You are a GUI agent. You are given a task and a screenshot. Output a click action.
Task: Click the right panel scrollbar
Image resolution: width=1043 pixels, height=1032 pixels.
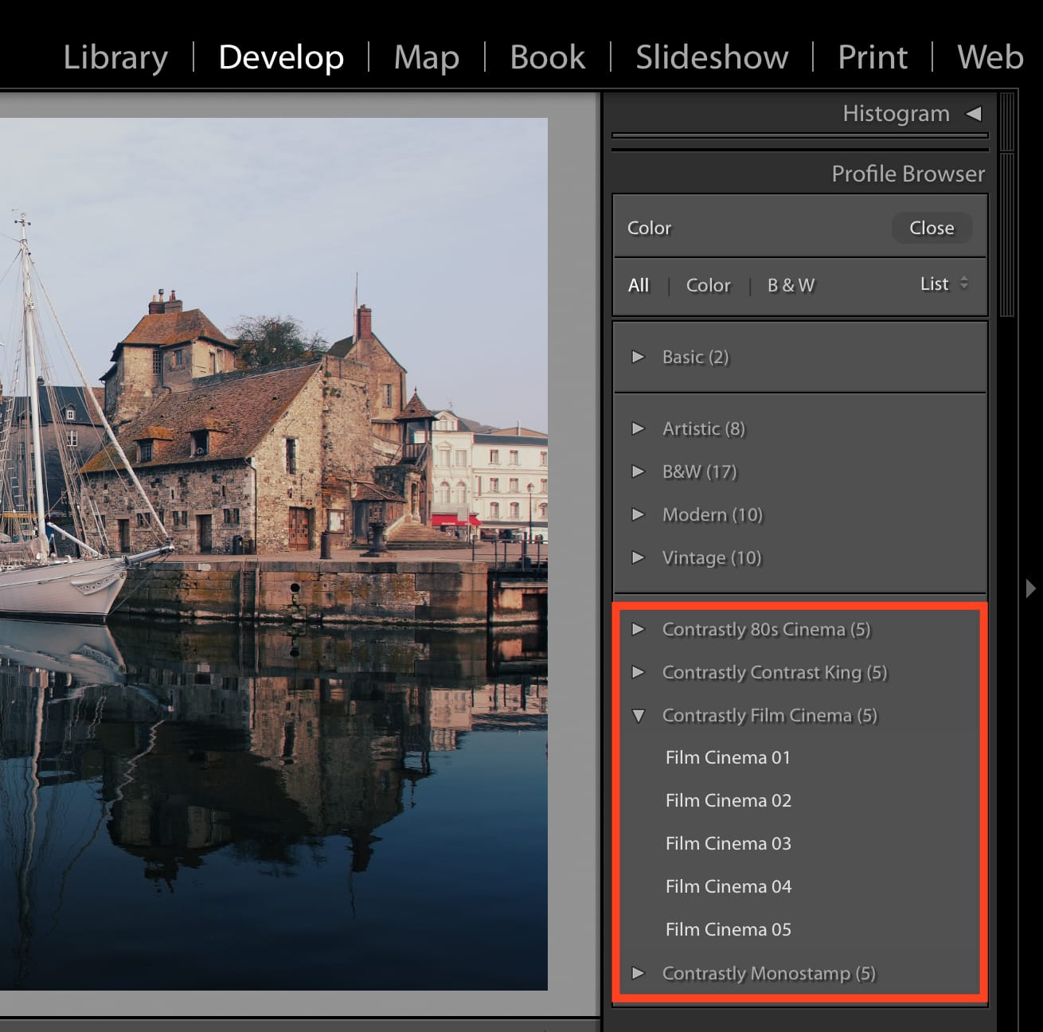click(x=1007, y=235)
